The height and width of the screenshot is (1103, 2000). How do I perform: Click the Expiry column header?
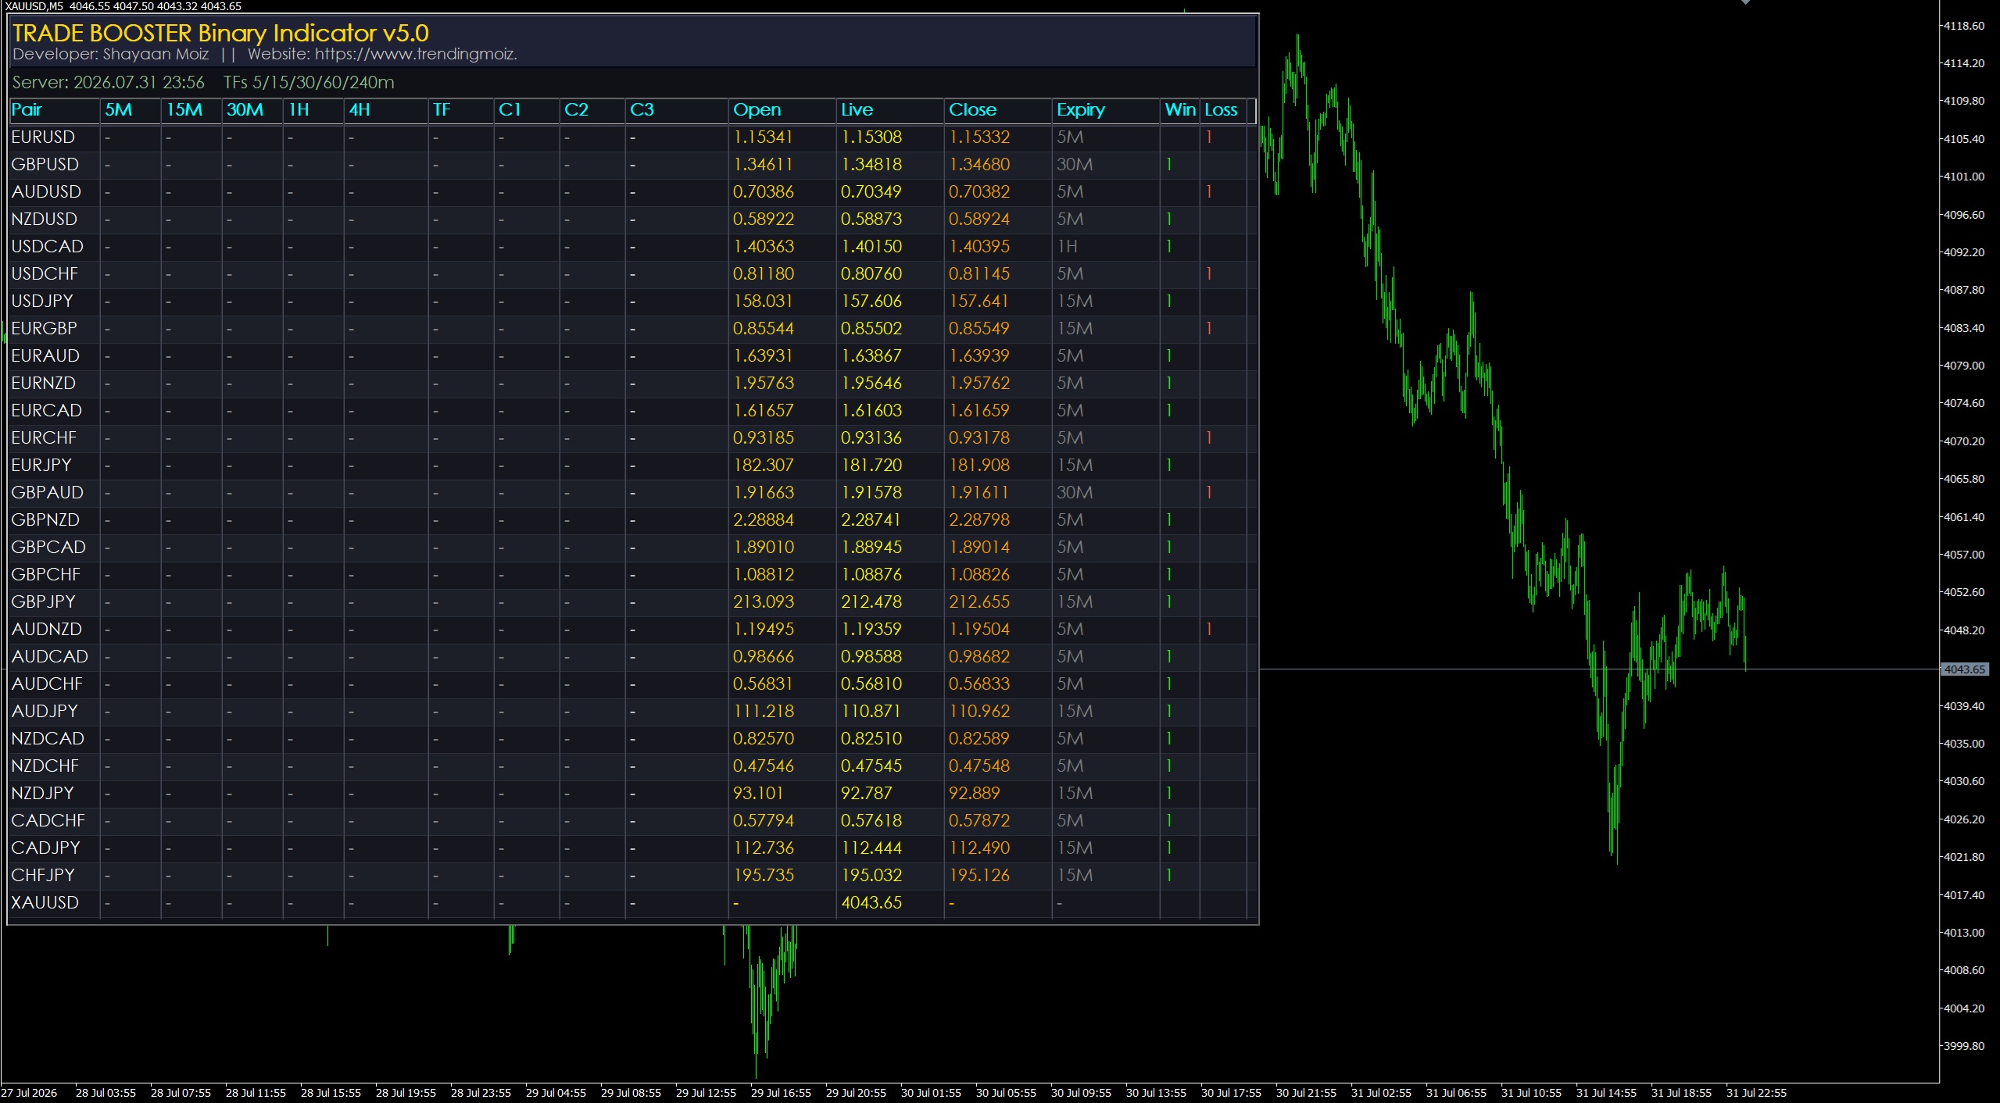pos(1081,109)
